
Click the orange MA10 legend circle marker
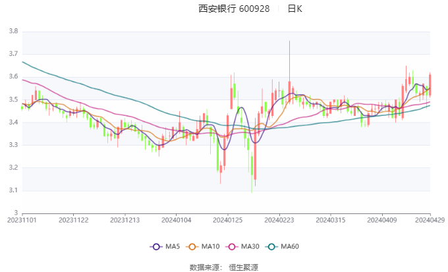(194, 246)
